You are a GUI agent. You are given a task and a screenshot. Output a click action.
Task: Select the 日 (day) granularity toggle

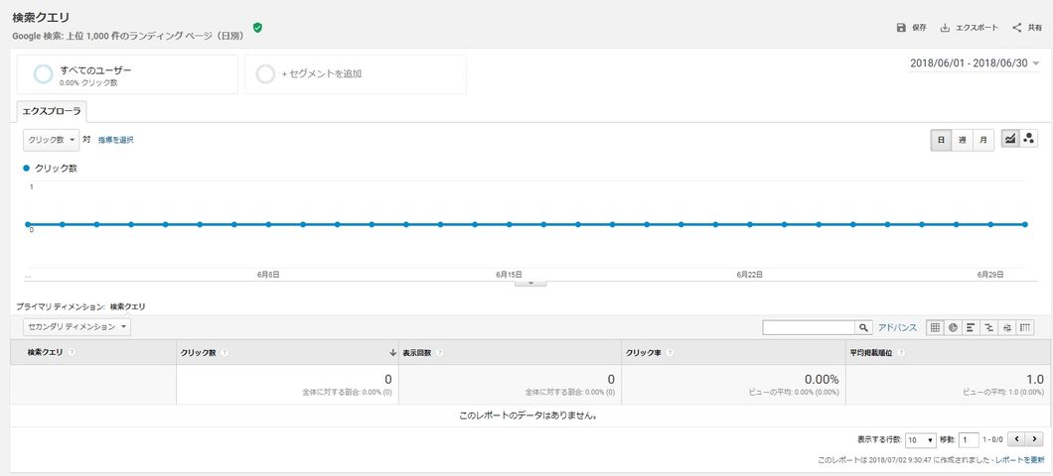941,140
